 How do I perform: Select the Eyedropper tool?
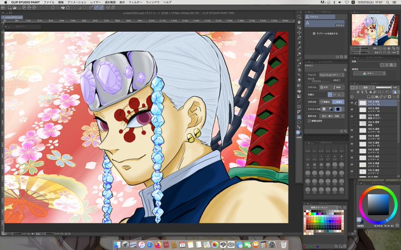coord(299,48)
